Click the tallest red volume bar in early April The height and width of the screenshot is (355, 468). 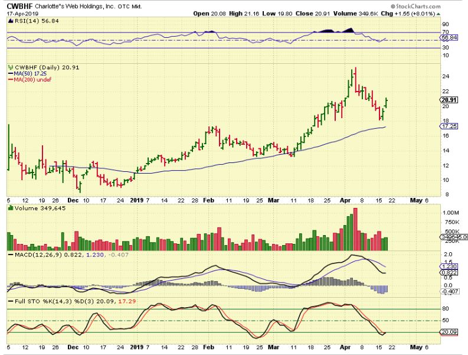click(355, 229)
